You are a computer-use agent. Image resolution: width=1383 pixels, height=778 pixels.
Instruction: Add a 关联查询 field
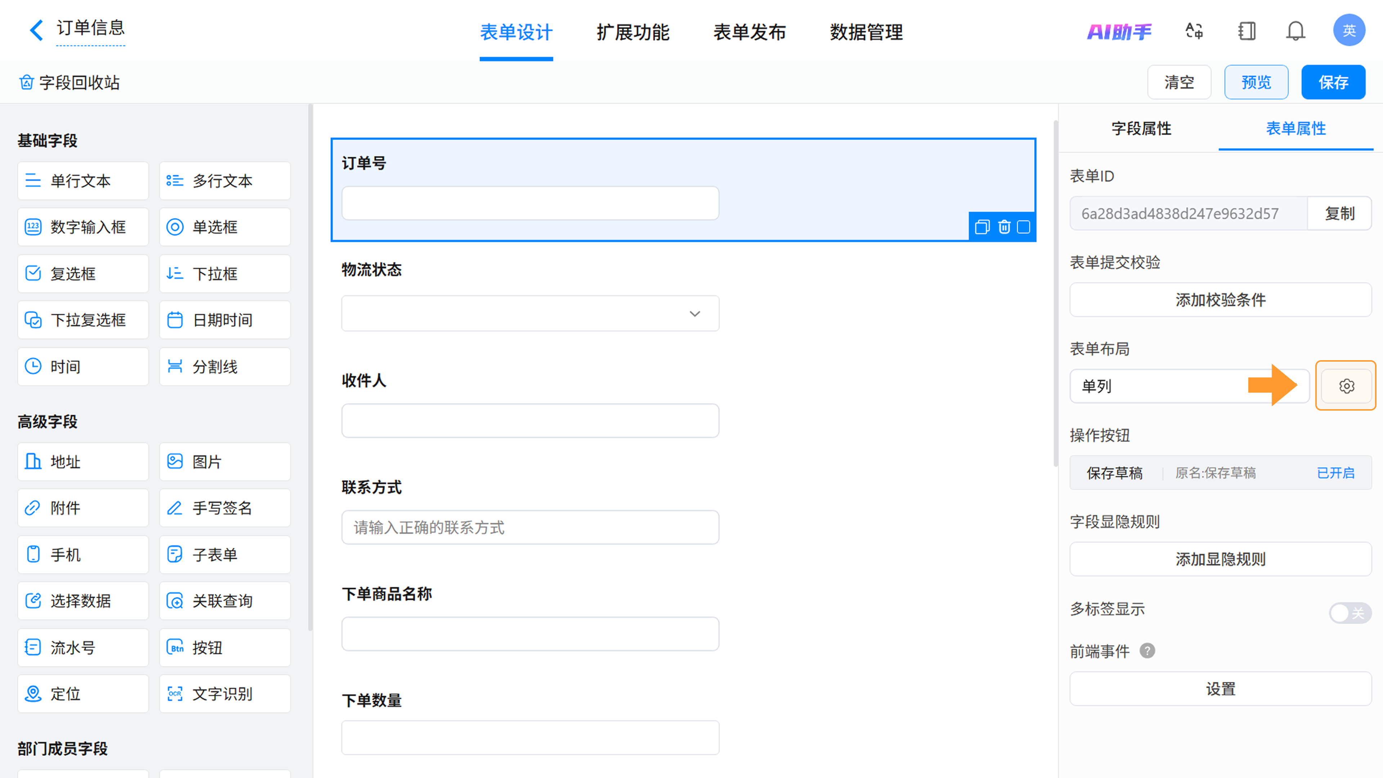(x=225, y=601)
